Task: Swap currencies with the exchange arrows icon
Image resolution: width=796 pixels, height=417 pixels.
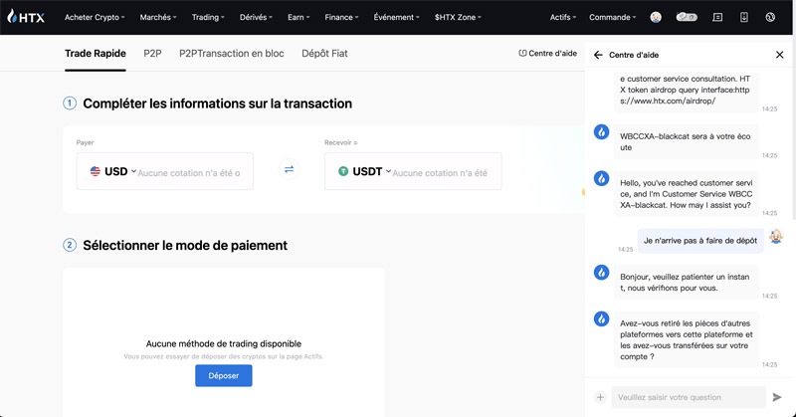Action: pyautogui.click(x=289, y=169)
